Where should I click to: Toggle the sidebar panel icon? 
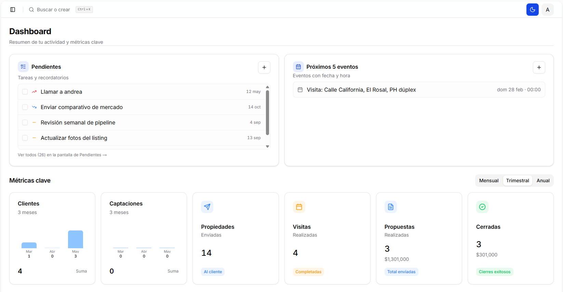[13, 10]
